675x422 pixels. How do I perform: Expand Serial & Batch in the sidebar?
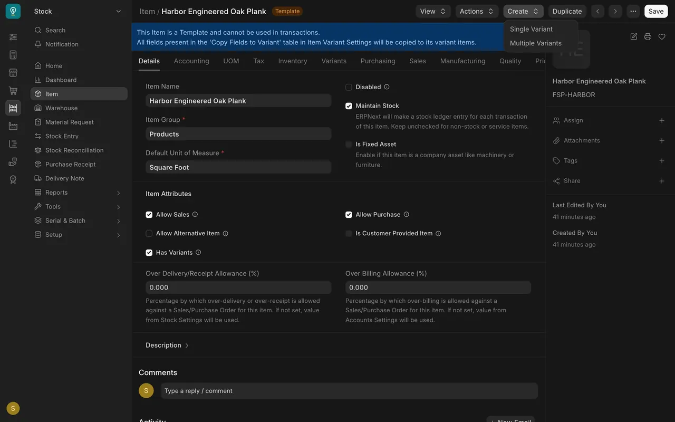79,220
